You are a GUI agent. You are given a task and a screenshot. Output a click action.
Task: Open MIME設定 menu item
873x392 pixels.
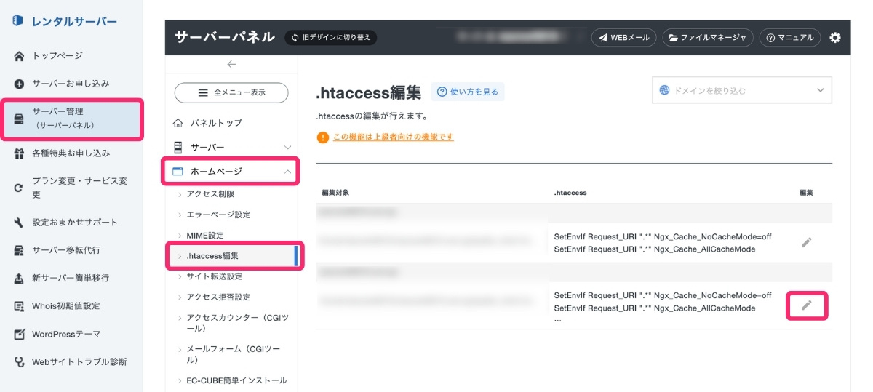(205, 236)
